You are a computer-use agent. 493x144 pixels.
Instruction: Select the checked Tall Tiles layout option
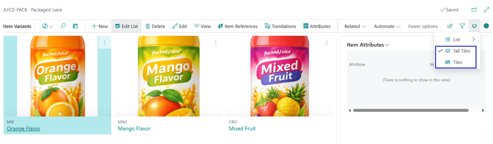pos(461,51)
